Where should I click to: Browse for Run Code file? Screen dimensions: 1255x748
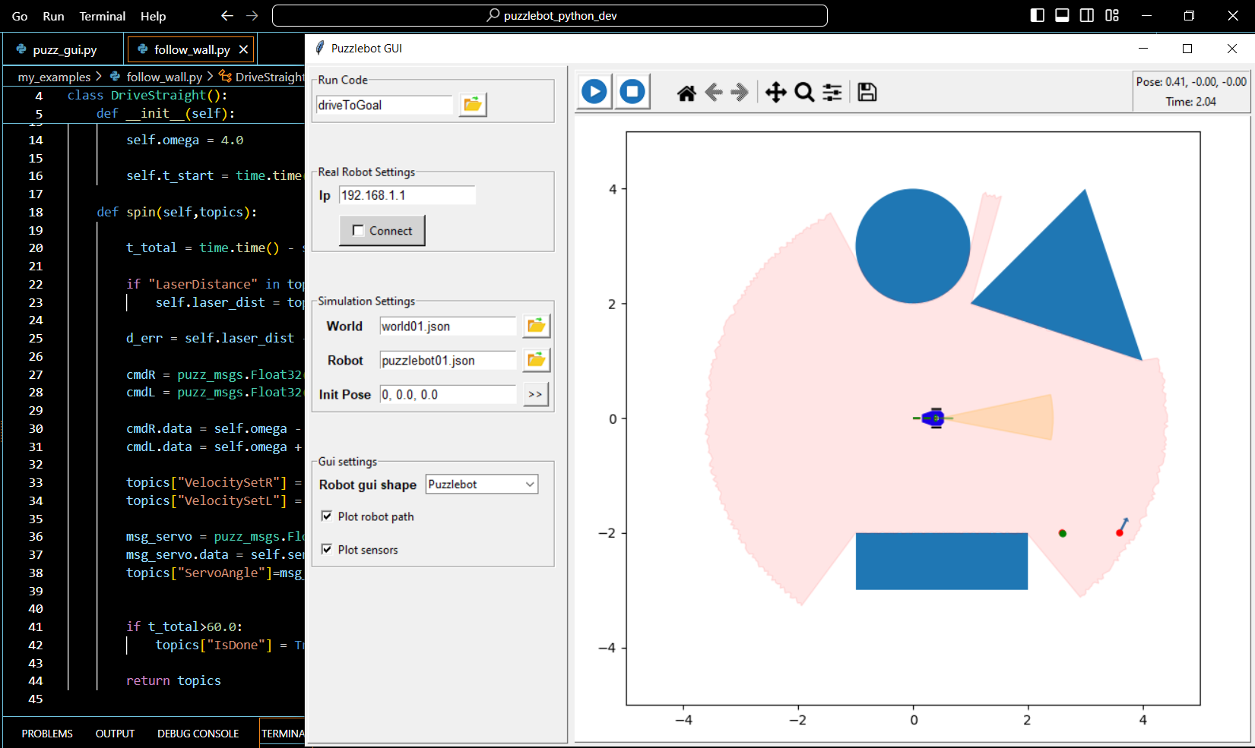point(473,105)
